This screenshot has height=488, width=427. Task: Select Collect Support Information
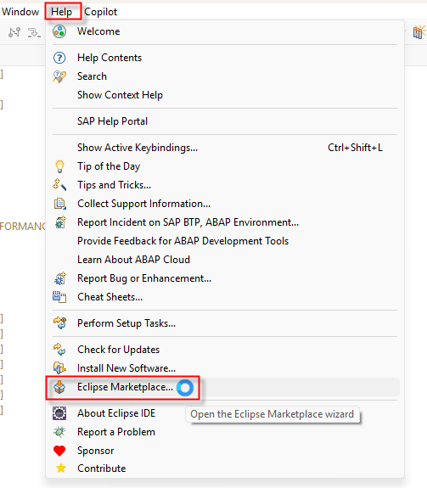point(225,204)
